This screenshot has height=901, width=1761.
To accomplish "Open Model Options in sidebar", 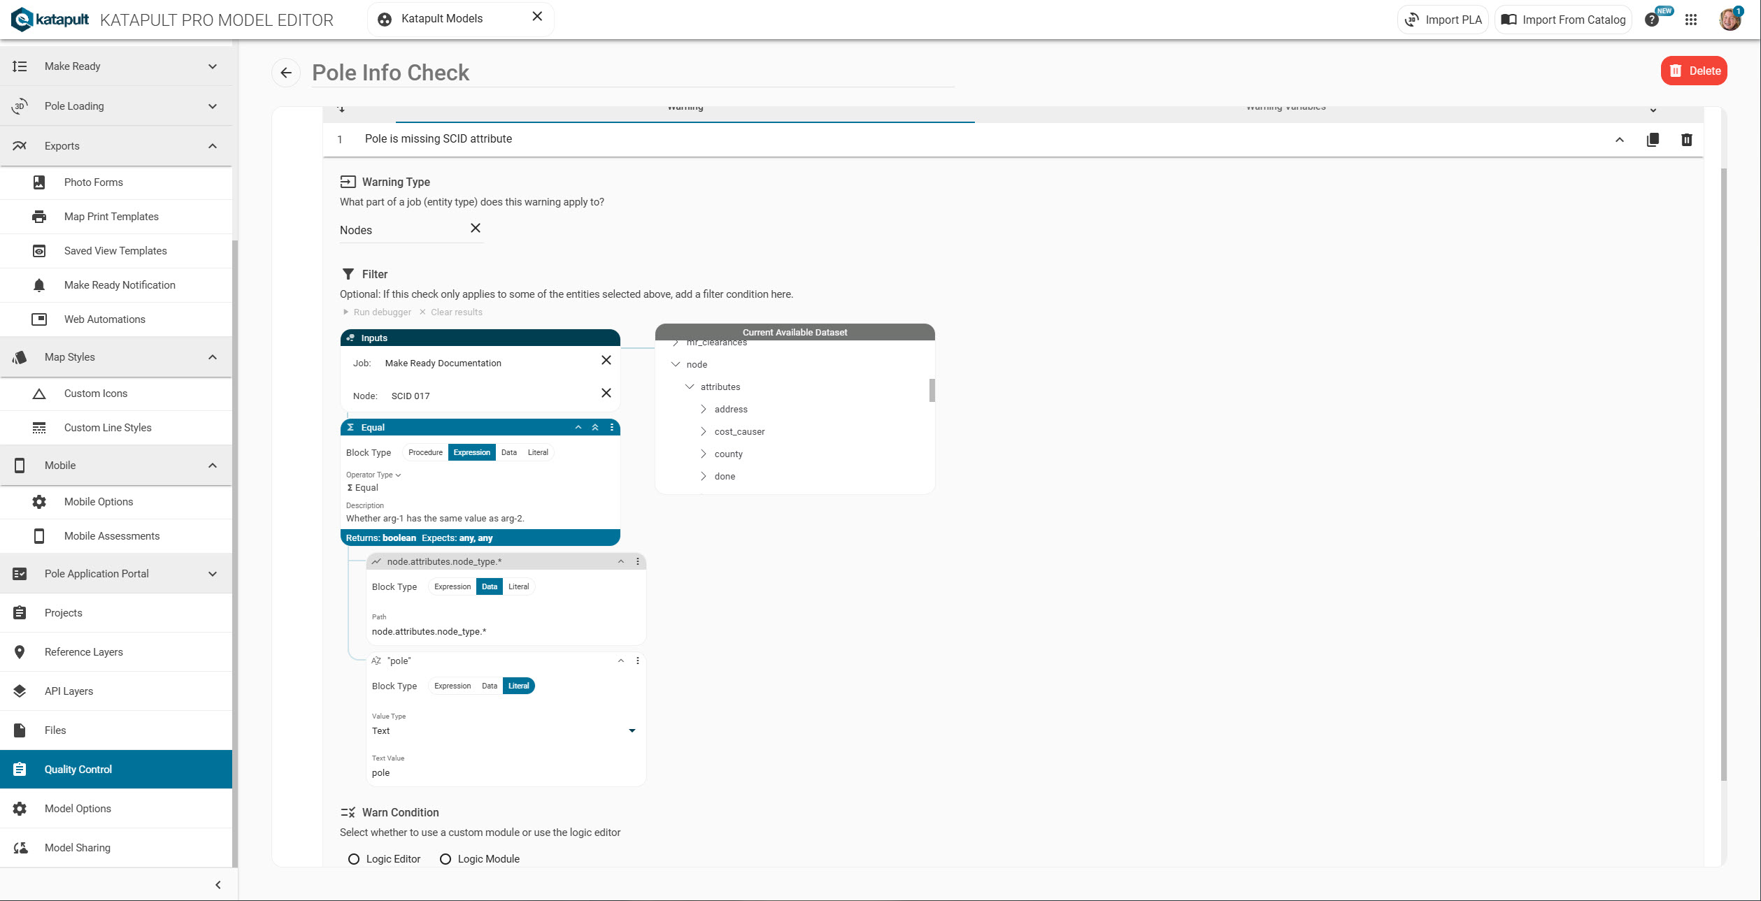I will [x=78, y=809].
